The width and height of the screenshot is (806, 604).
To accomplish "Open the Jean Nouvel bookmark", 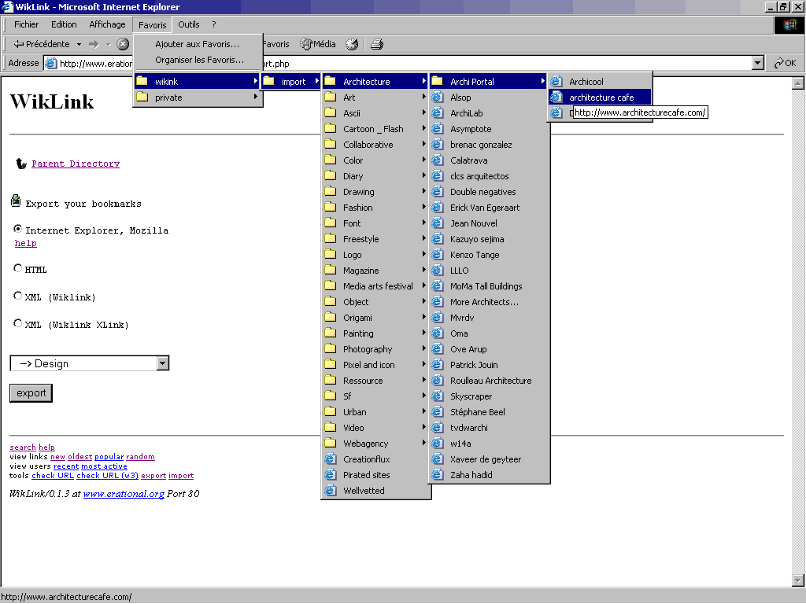I will [x=488, y=223].
